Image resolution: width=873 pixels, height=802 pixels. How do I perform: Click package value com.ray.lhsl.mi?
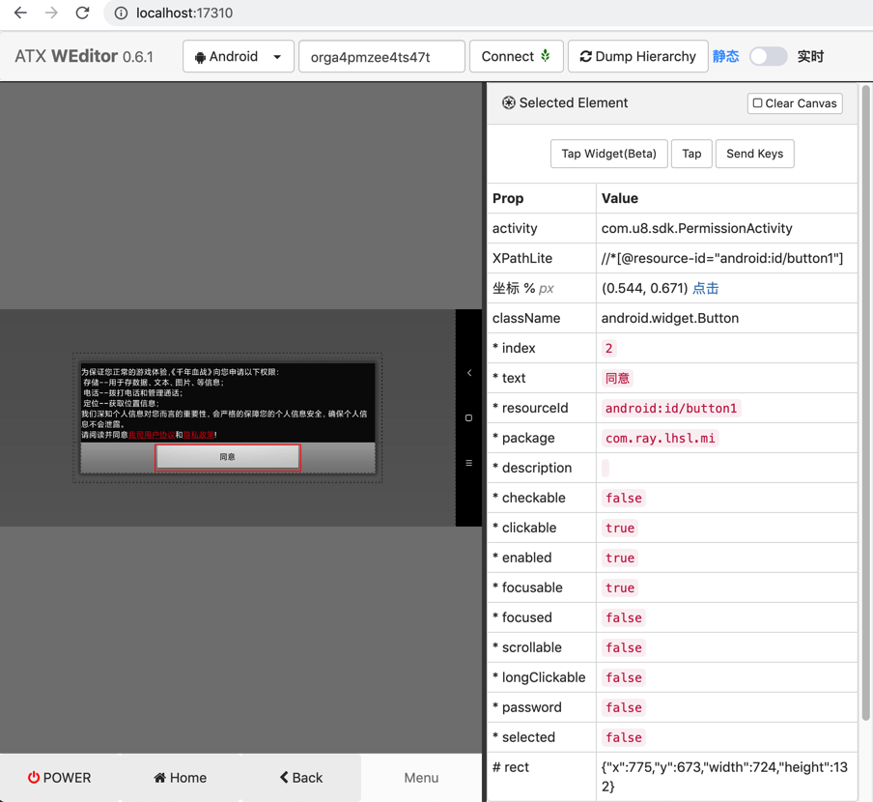click(660, 439)
